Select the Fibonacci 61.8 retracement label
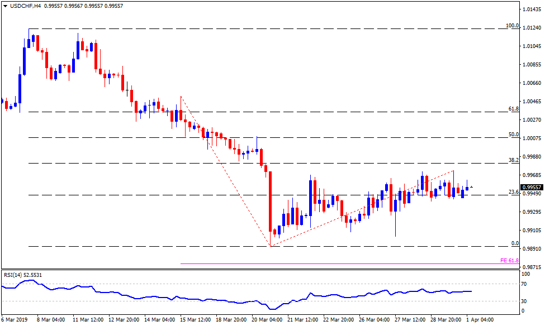The height and width of the screenshot is (326, 545). [513, 109]
